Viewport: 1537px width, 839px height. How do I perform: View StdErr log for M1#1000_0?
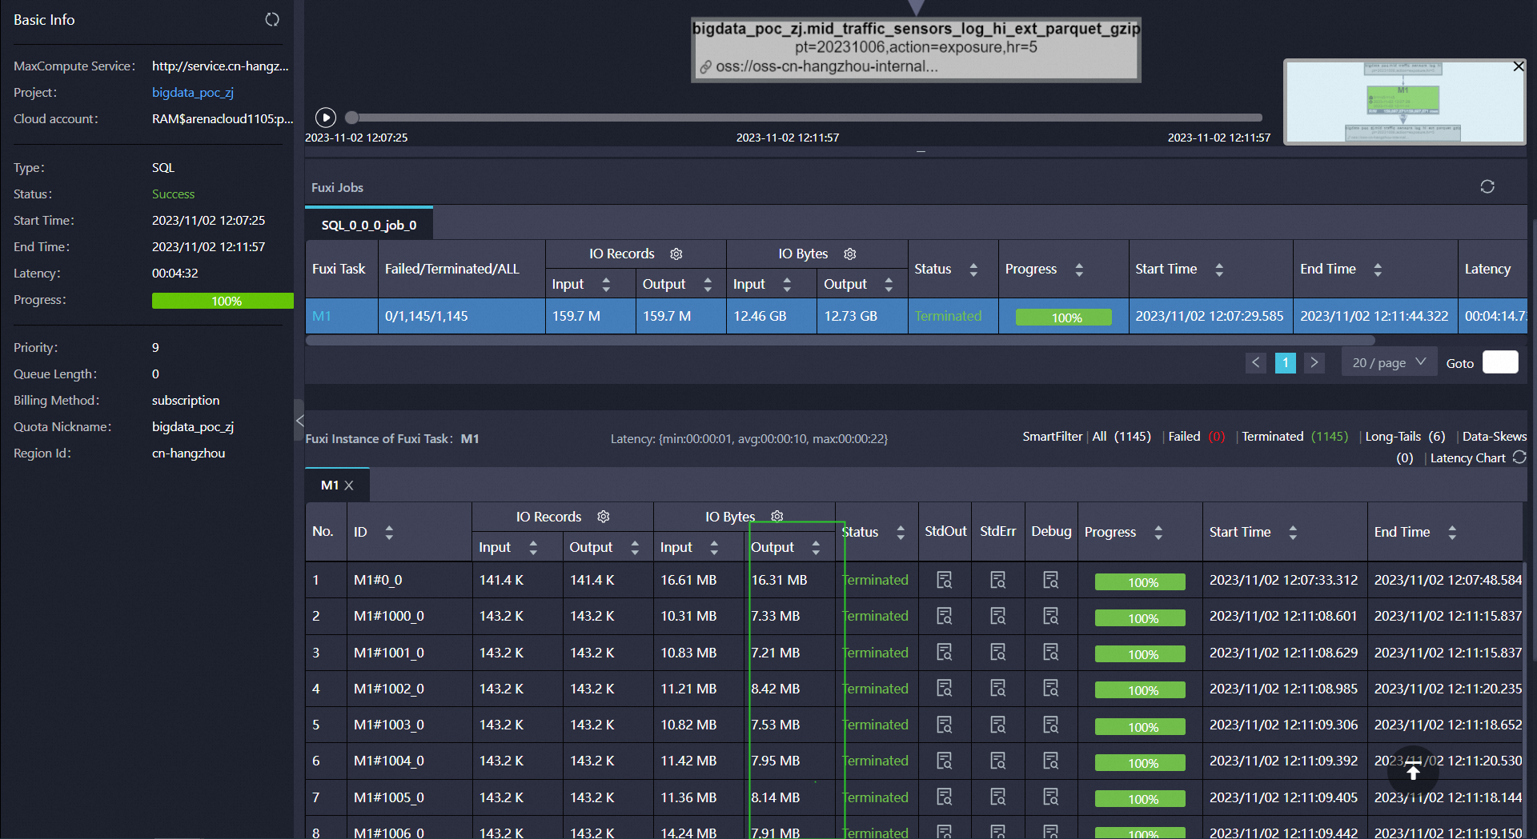tap(997, 616)
